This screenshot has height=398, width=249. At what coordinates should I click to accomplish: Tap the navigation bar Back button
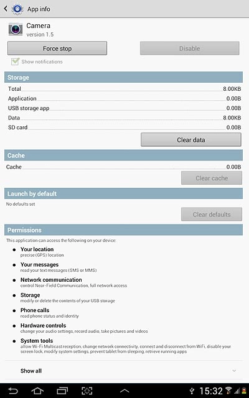[13, 391]
